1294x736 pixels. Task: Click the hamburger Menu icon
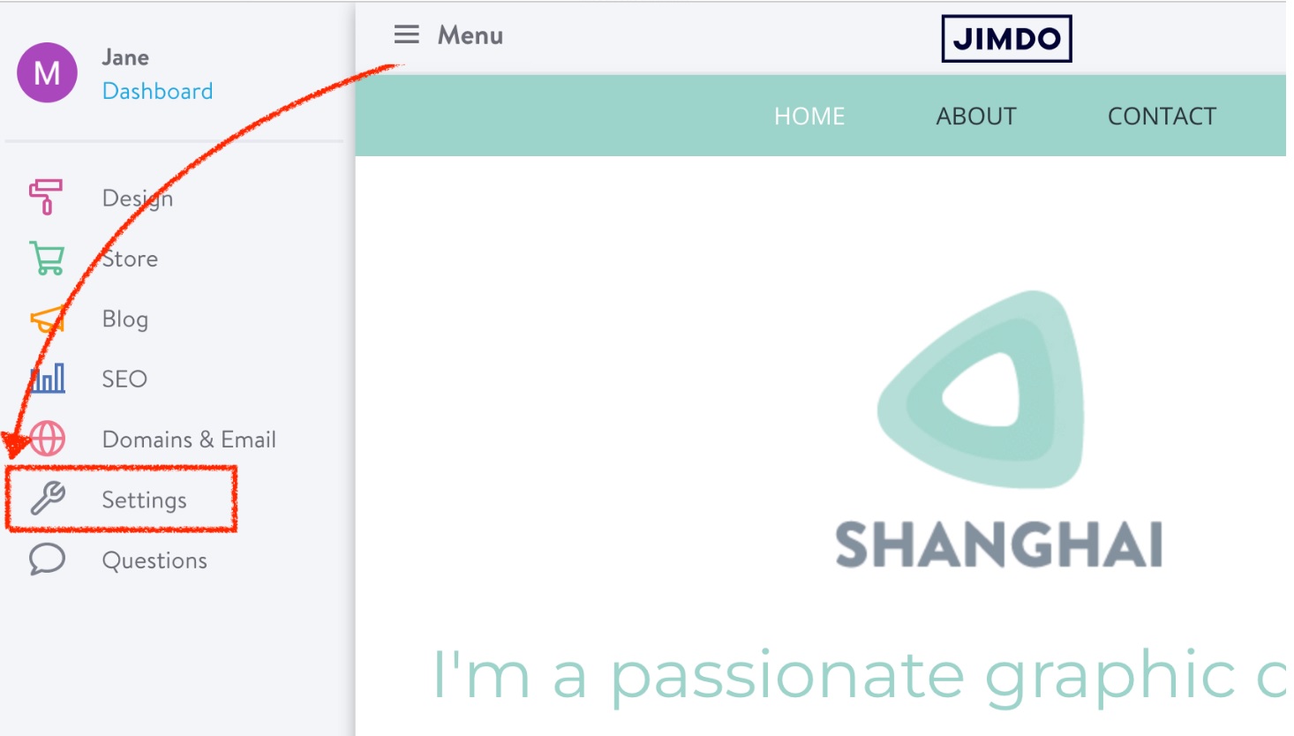pyautogui.click(x=406, y=34)
